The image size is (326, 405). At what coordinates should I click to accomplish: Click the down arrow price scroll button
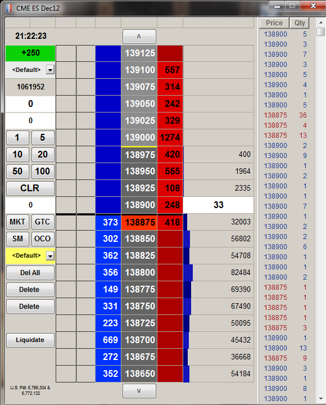coord(139,391)
